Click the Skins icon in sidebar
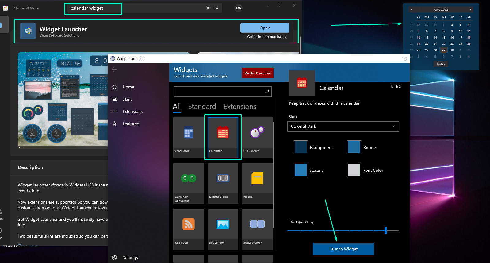 point(114,99)
